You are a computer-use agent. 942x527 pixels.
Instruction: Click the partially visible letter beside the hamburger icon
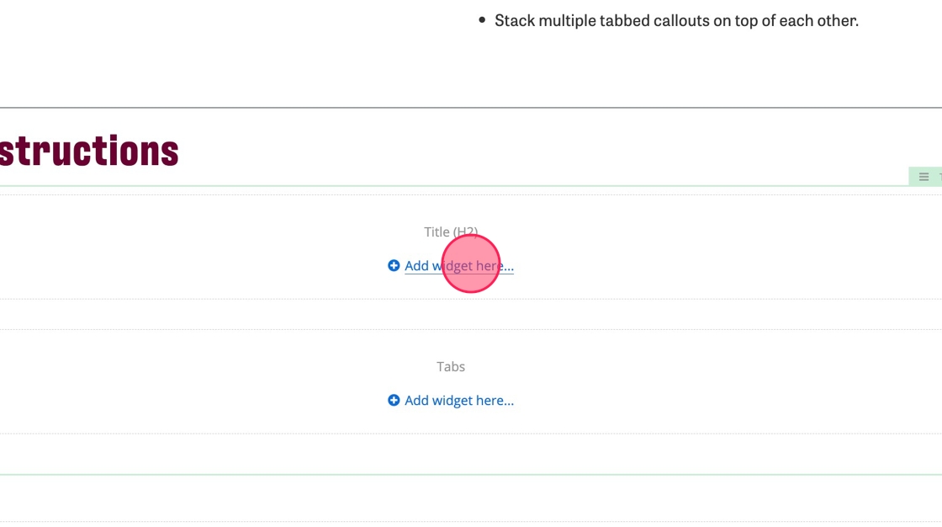[939, 177]
